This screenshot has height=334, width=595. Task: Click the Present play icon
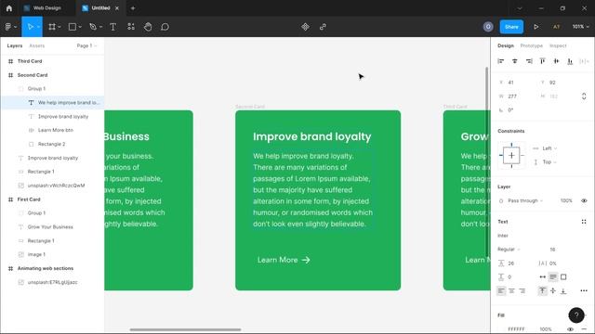pos(535,27)
